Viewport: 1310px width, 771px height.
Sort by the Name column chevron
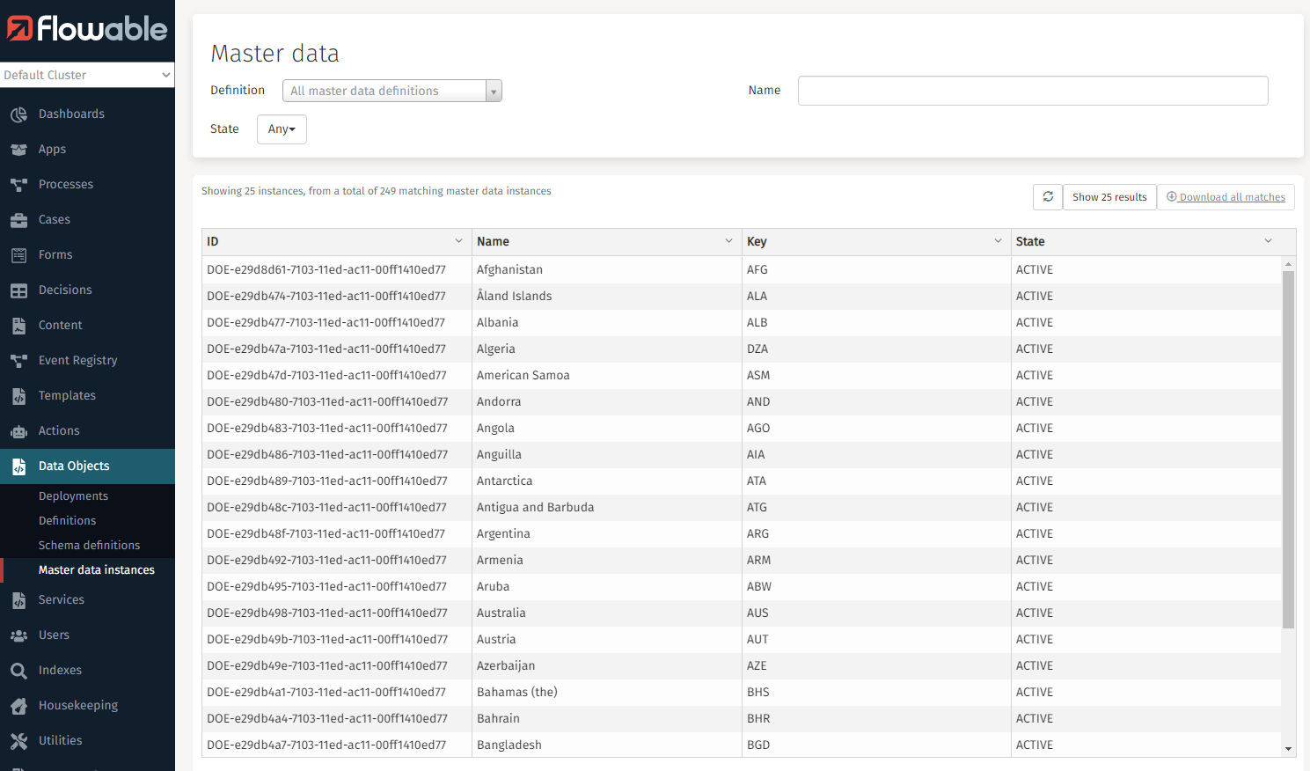728,239
